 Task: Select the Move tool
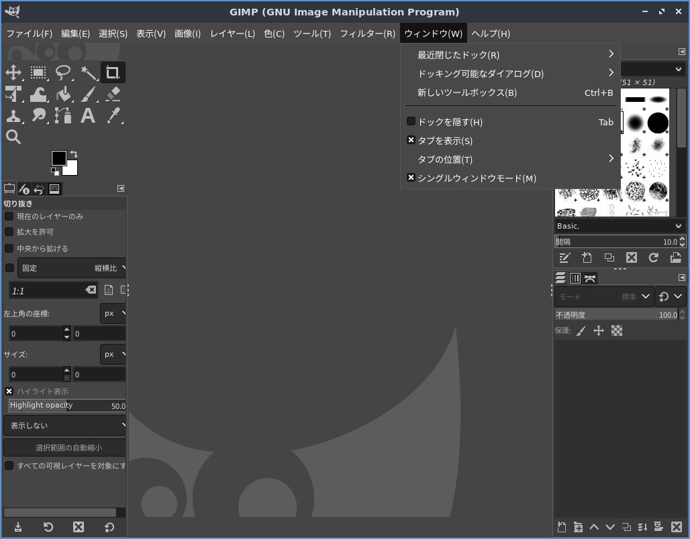(x=13, y=72)
